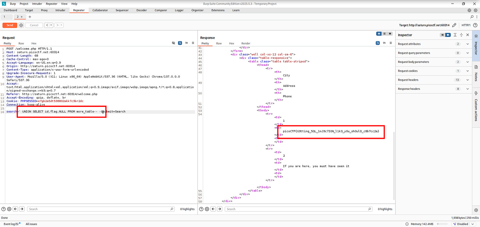
Task: Select the Raw view in Request panel
Action: click(21, 43)
